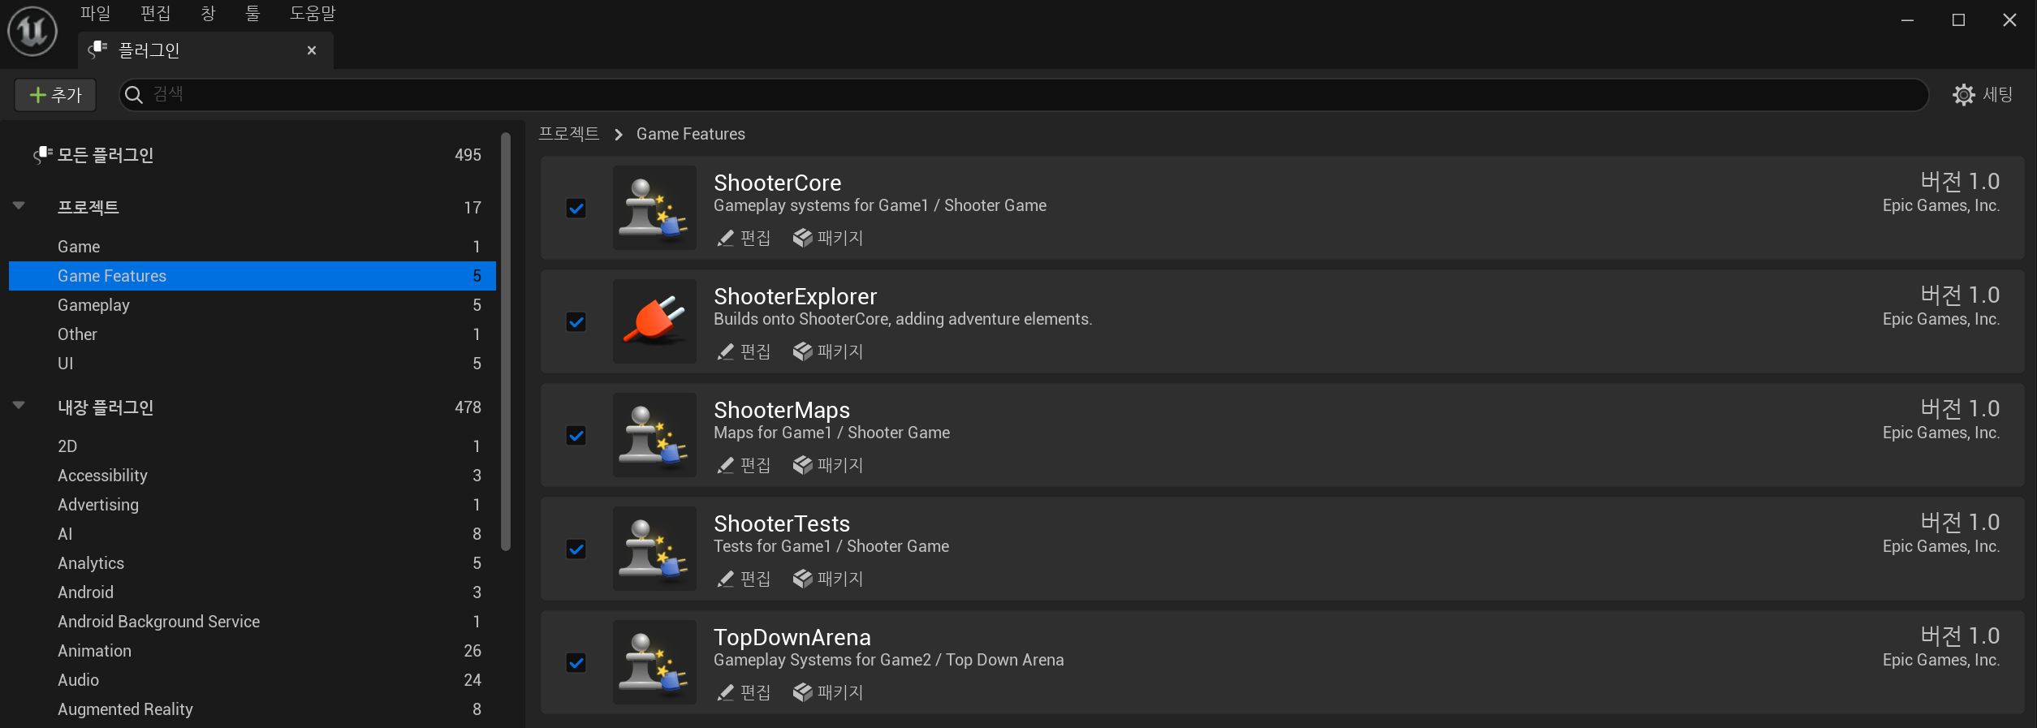Click the Game Features breadcrumb
This screenshot has height=728, width=2037.
point(691,134)
